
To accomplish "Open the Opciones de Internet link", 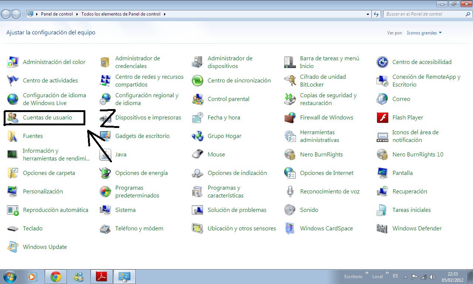I will click(x=327, y=173).
